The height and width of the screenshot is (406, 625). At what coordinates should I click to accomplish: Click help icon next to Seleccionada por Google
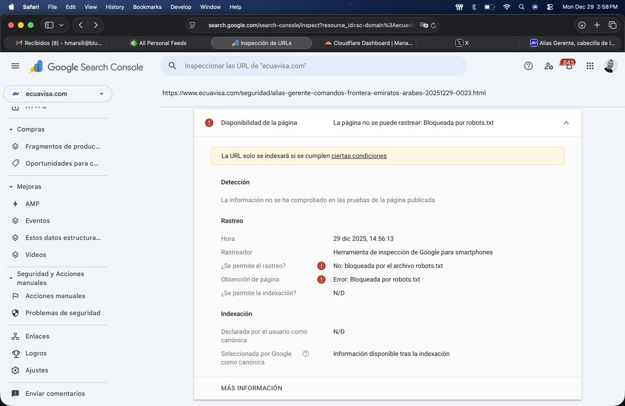306,354
